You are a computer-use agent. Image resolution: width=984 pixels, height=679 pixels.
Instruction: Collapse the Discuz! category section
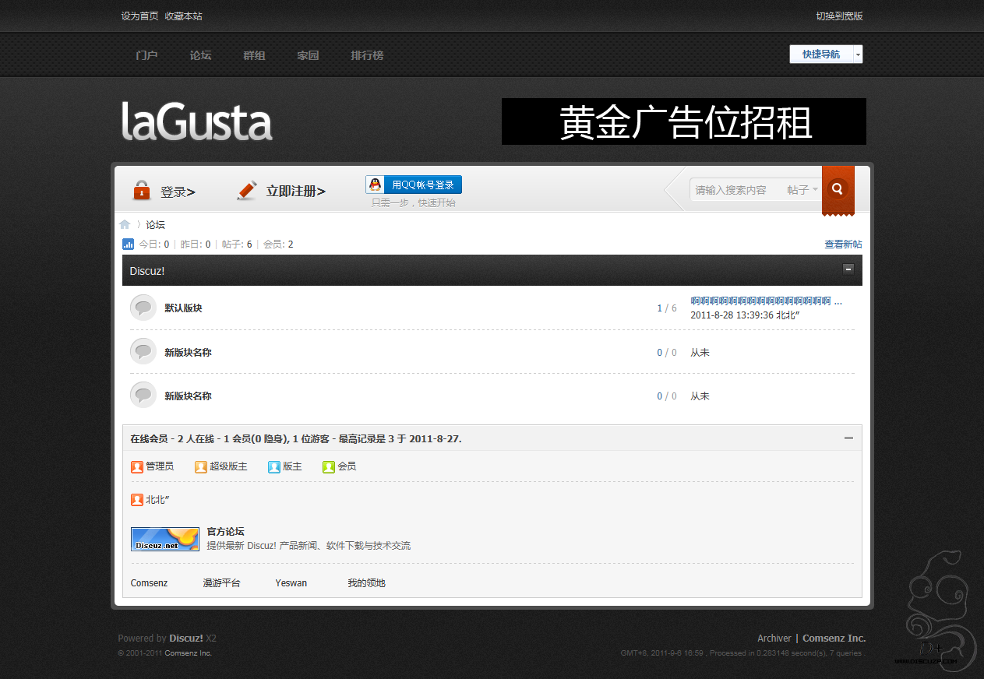(848, 269)
